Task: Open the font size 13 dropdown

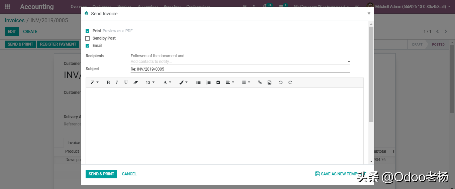Action: [150, 83]
